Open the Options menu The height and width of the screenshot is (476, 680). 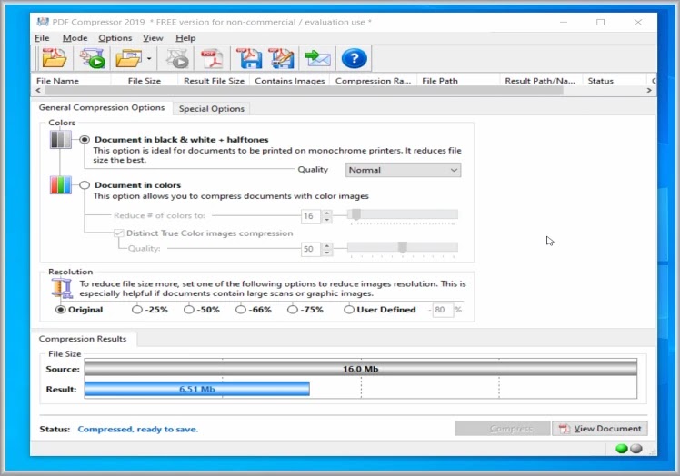tap(115, 38)
